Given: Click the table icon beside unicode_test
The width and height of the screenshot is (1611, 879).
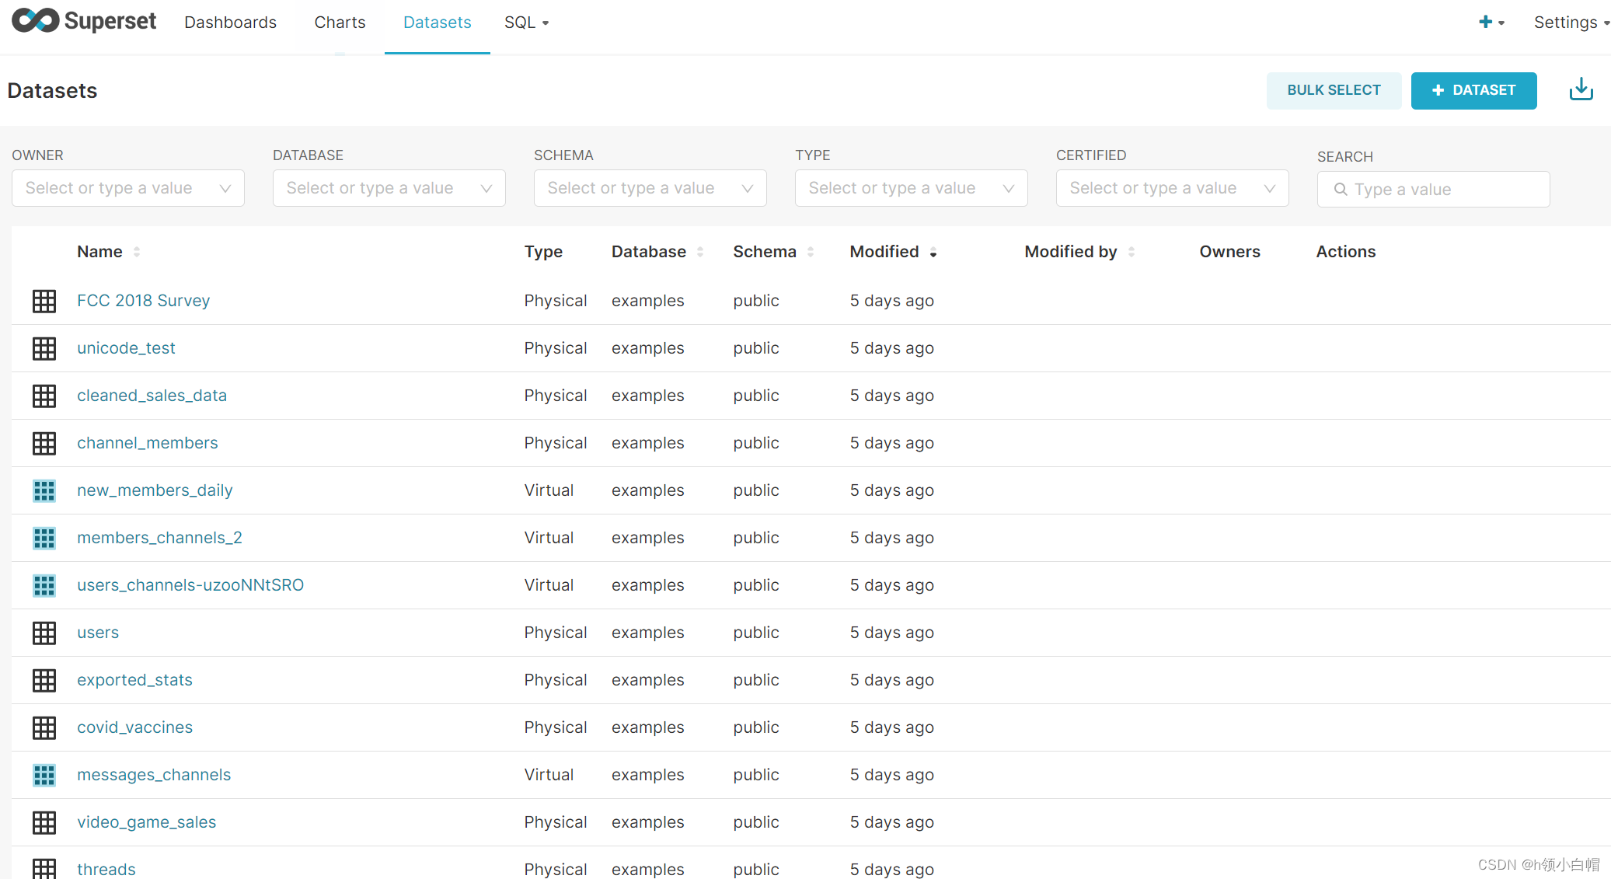Looking at the screenshot, I should pyautogui.click(x=44, y=348).
